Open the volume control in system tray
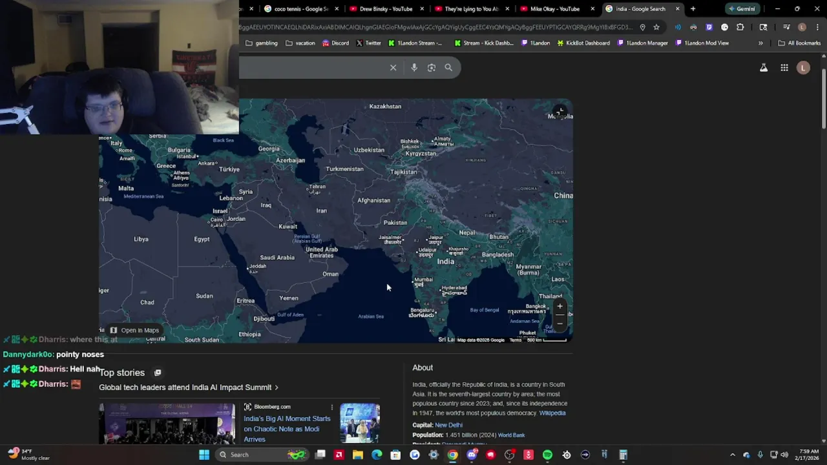 point(784,455)
